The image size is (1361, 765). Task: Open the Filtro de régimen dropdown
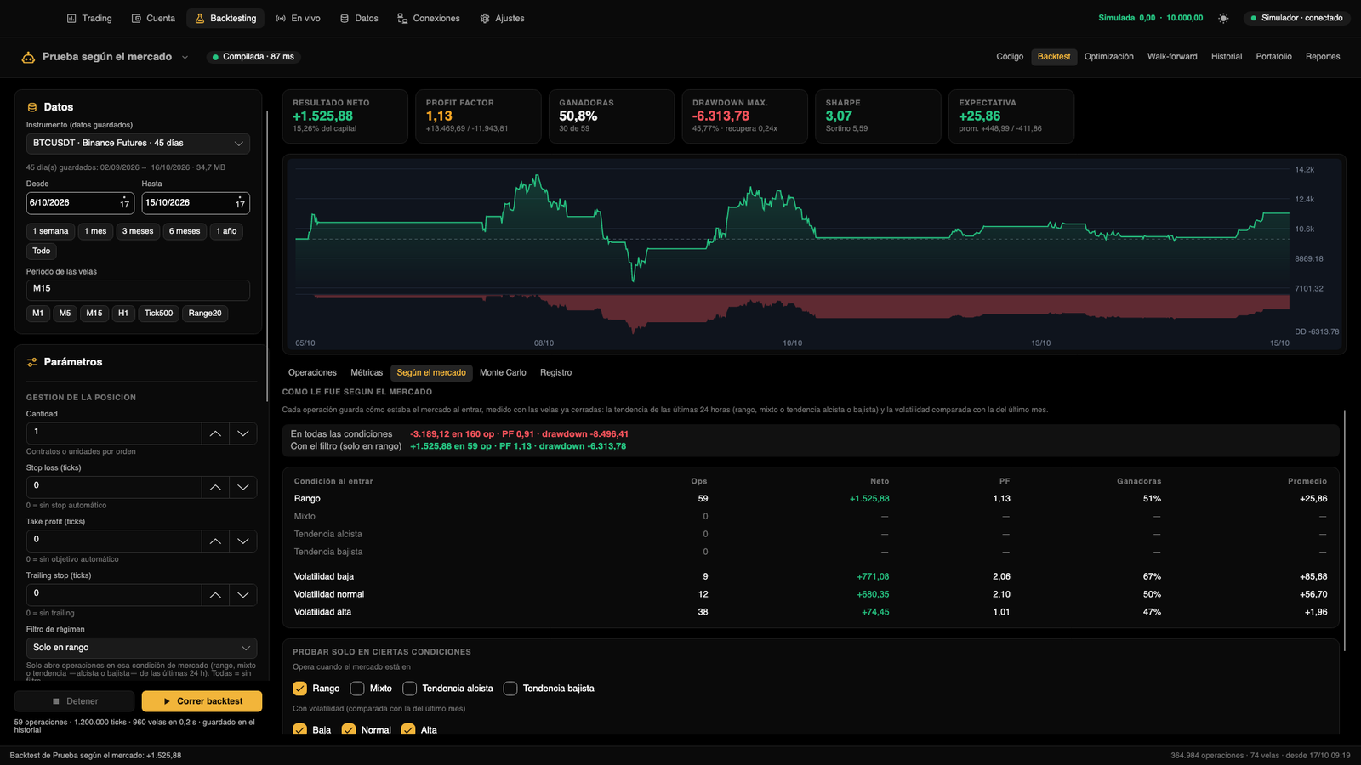coord(141,648)
